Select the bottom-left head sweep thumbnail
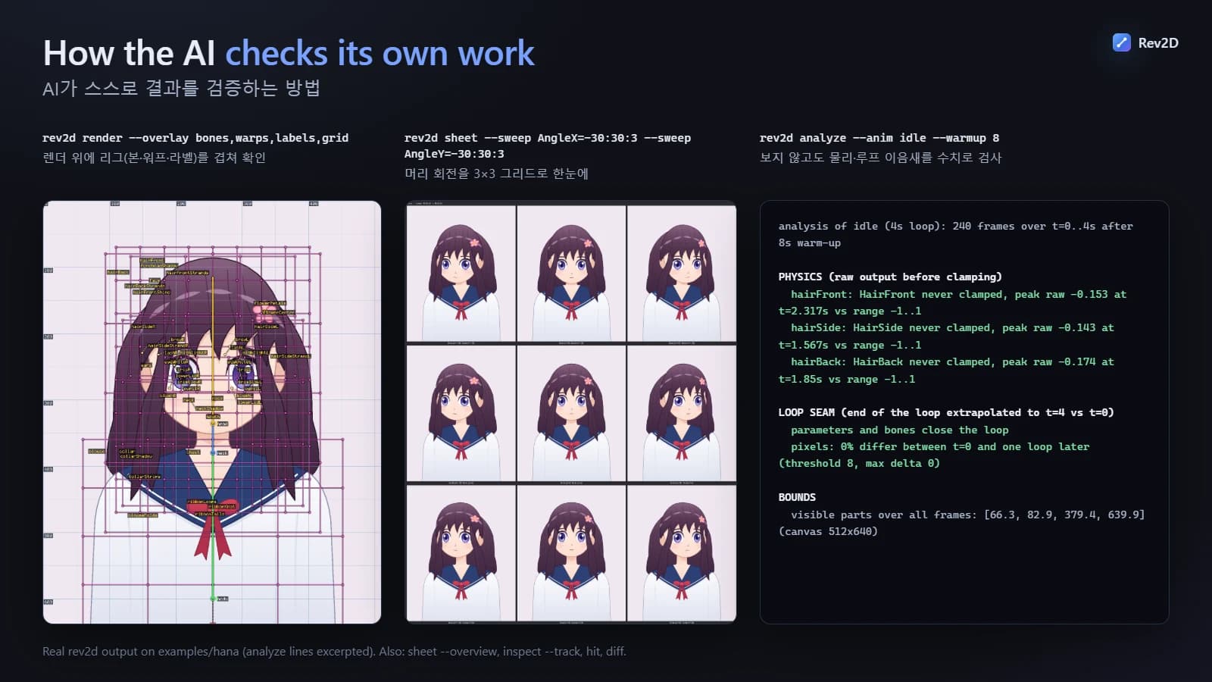Viewport: 1212px width, 682px height. [x=461, y=553]
